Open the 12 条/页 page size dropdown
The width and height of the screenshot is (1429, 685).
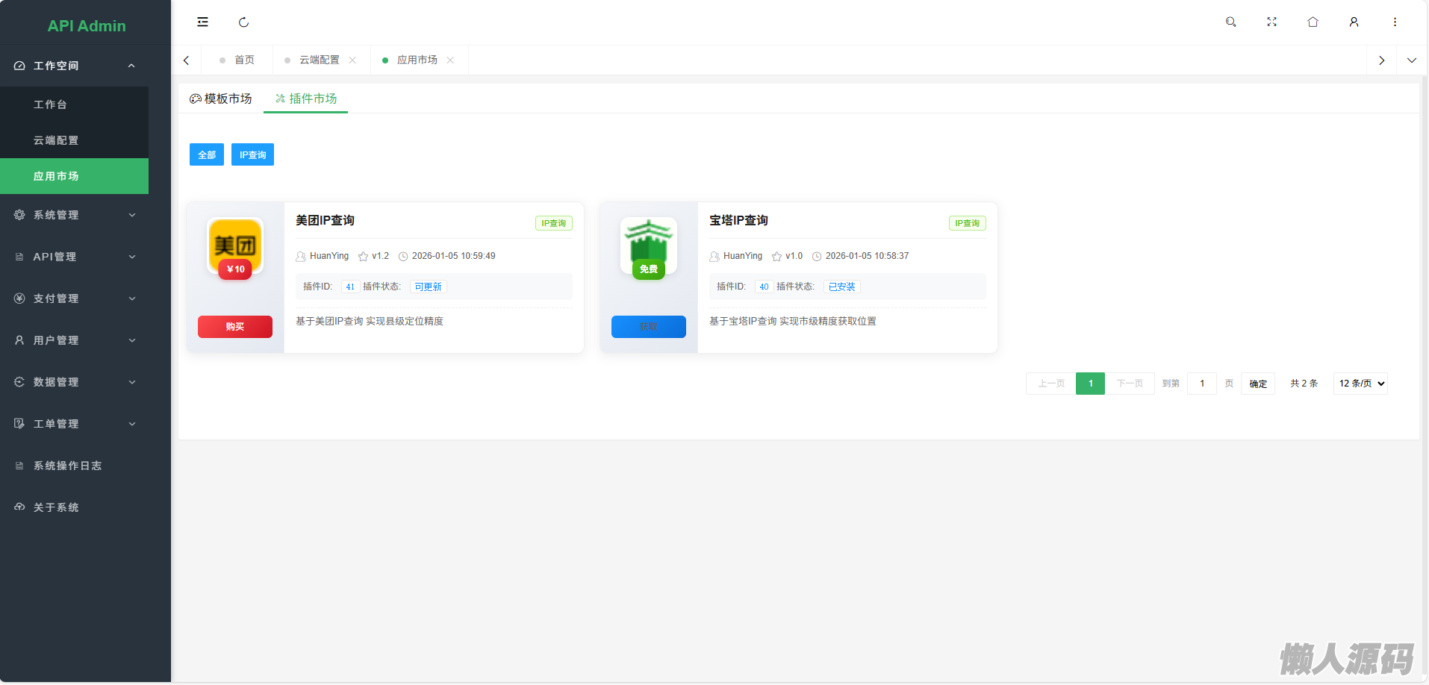coord(1360,384)
